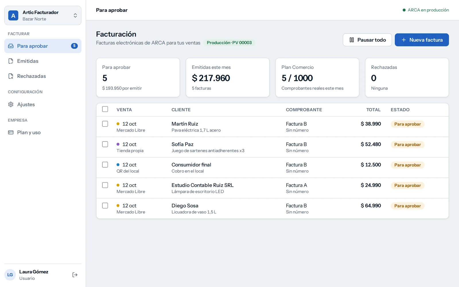The height and width of the screenshot is (287, 459).
Task: Click the Producción·PV 00003 badge
Action: pos(229,43)
